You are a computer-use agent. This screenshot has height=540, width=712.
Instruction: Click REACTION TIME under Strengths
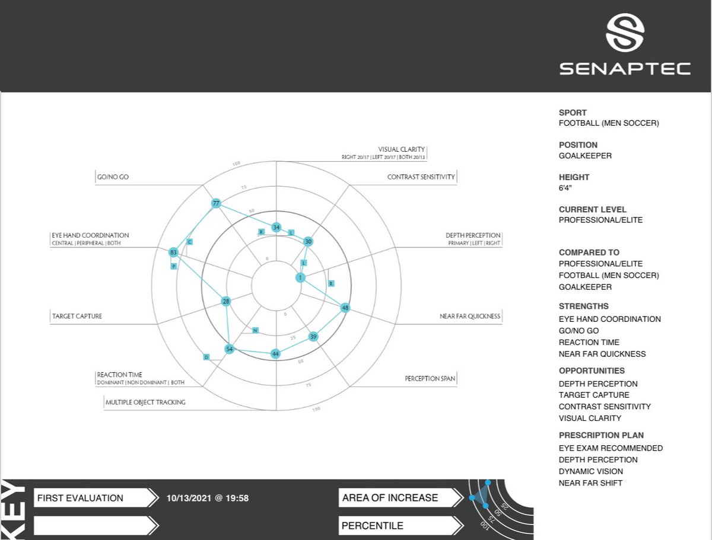coord(589,342)
